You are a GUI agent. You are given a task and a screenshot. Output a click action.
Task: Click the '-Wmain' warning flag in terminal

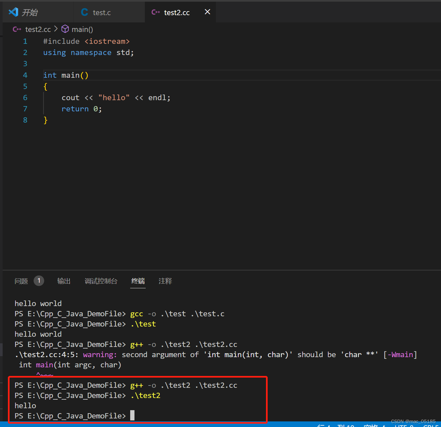(x=400, y=355)
